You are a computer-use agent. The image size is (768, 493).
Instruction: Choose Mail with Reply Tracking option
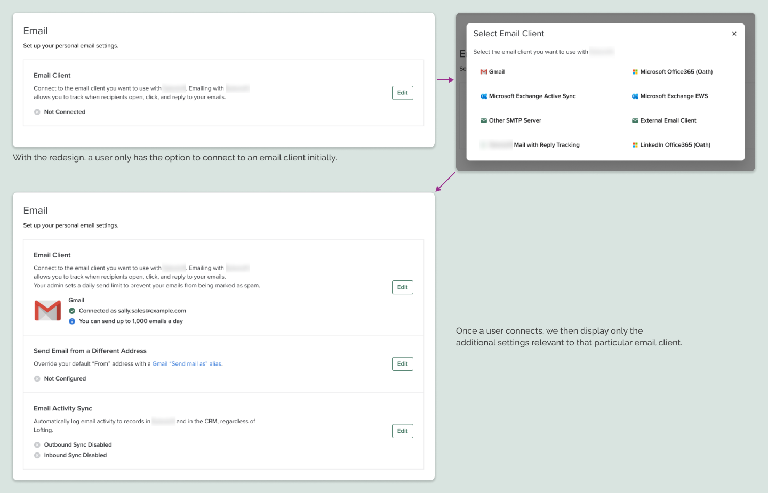[547, 144]
